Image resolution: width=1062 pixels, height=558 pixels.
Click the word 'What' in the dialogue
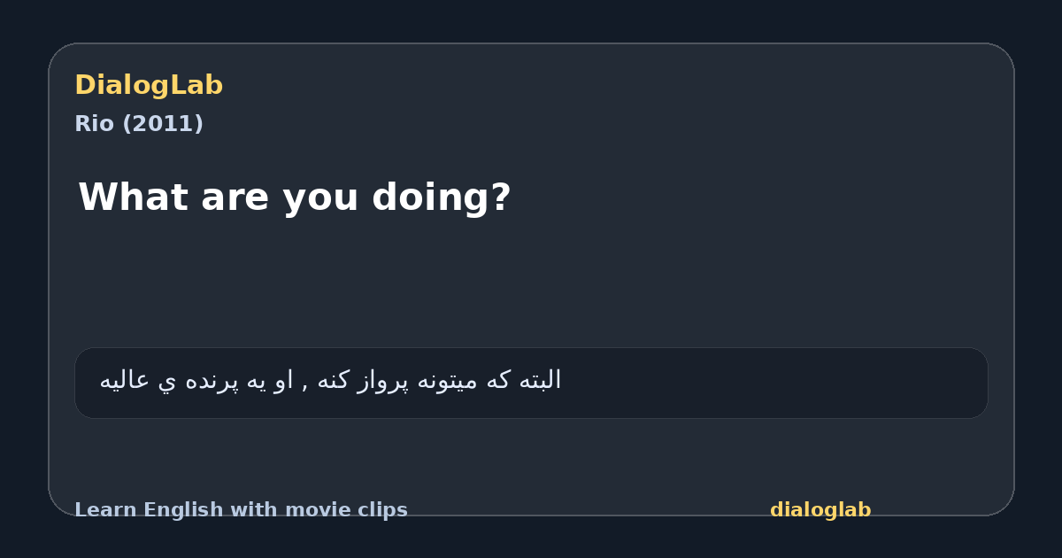point(134,197)
